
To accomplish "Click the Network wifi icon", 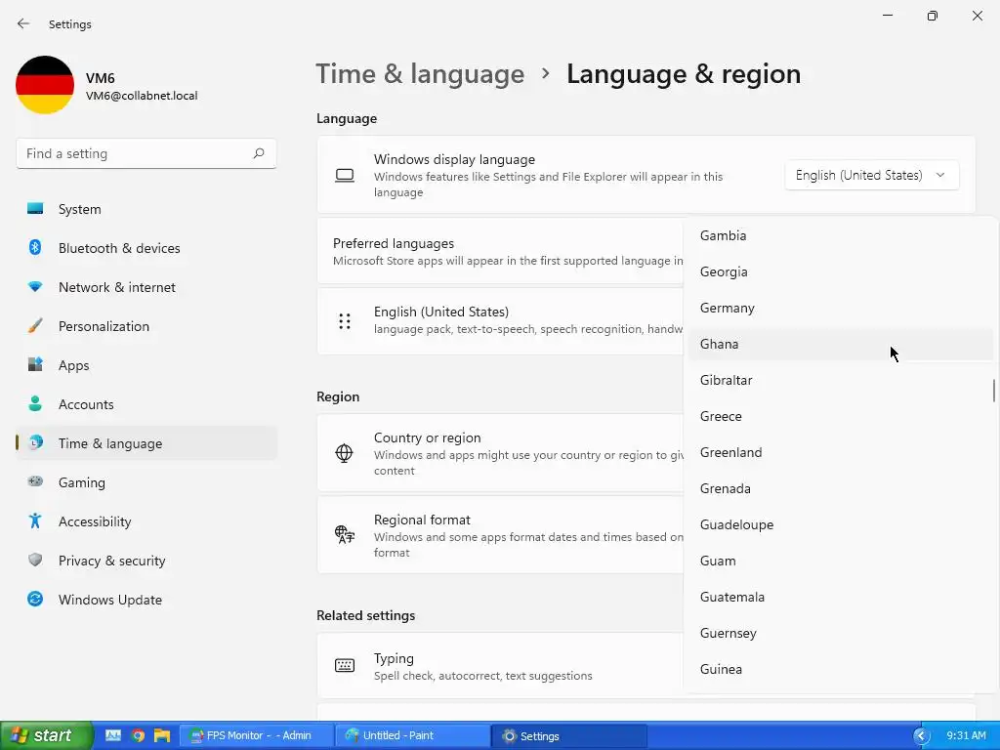I will 35,287.
